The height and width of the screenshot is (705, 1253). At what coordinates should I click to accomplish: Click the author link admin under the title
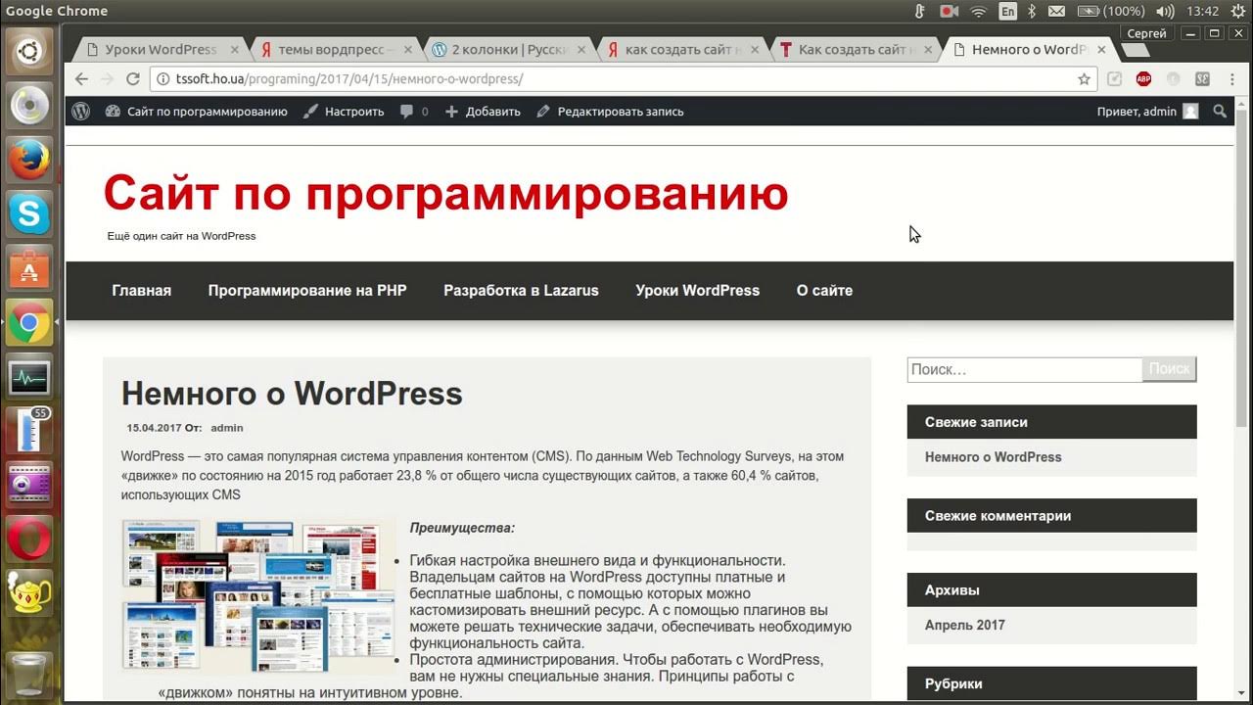pyautogui.click(x=227, y=428)
